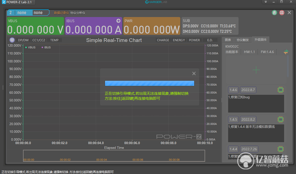The width and height of the screenshot is (296, 174).
Task: Click the blue progress bar in dialog
Action: 149,83
